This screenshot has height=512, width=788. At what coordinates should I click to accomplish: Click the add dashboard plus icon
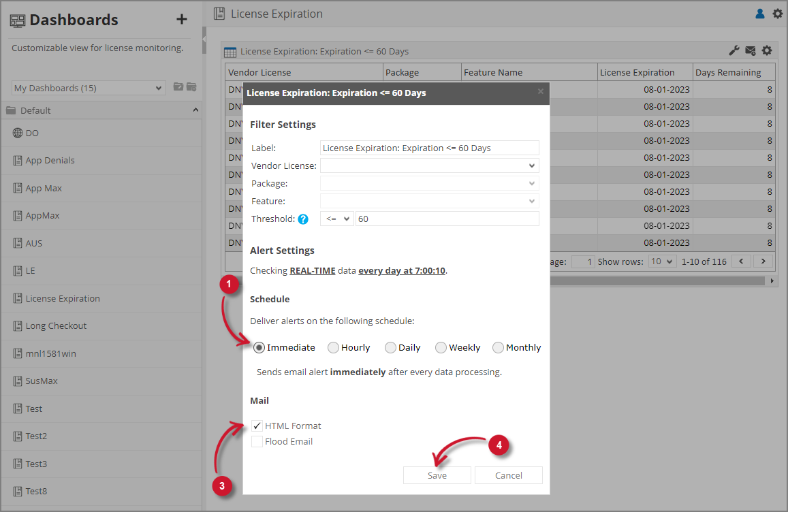(181, 20)
